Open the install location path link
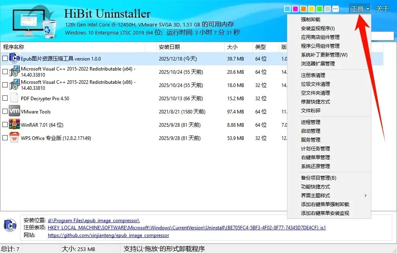 click(x=94, y=221)
